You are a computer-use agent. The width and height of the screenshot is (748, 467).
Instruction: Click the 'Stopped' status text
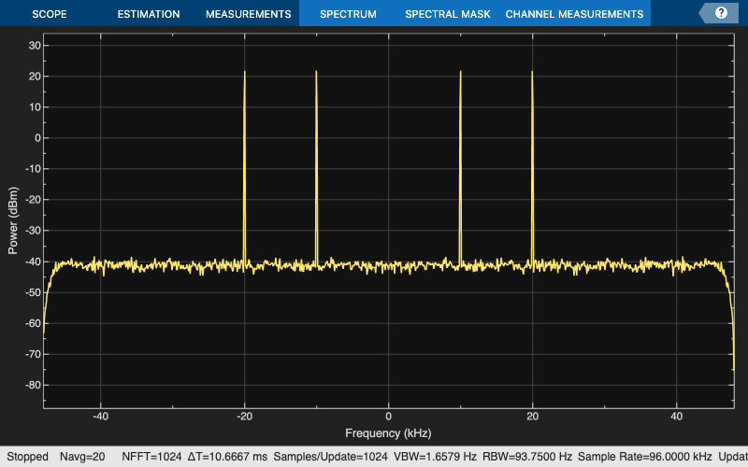27,457
